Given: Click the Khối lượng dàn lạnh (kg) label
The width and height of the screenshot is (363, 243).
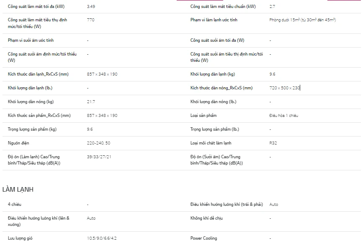Looking at the screenshot, I should (212, 74).
